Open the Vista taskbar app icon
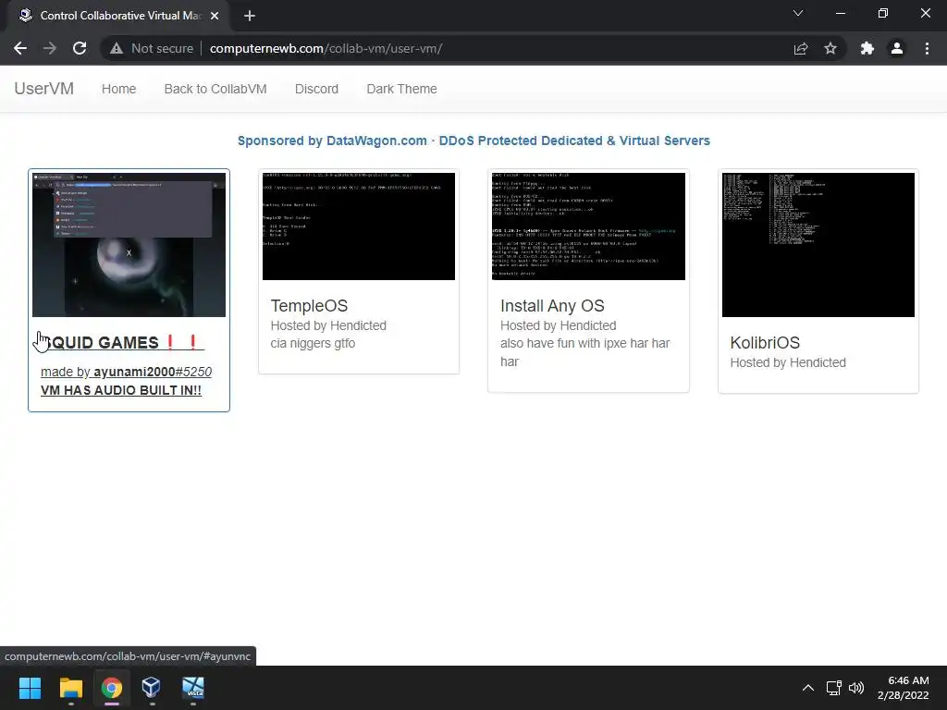This screenshot has width=947, height=710. click(x=193, y=688)
